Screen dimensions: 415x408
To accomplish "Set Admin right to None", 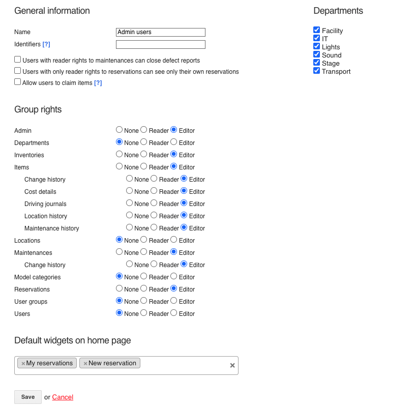I will tap(120, 130).
